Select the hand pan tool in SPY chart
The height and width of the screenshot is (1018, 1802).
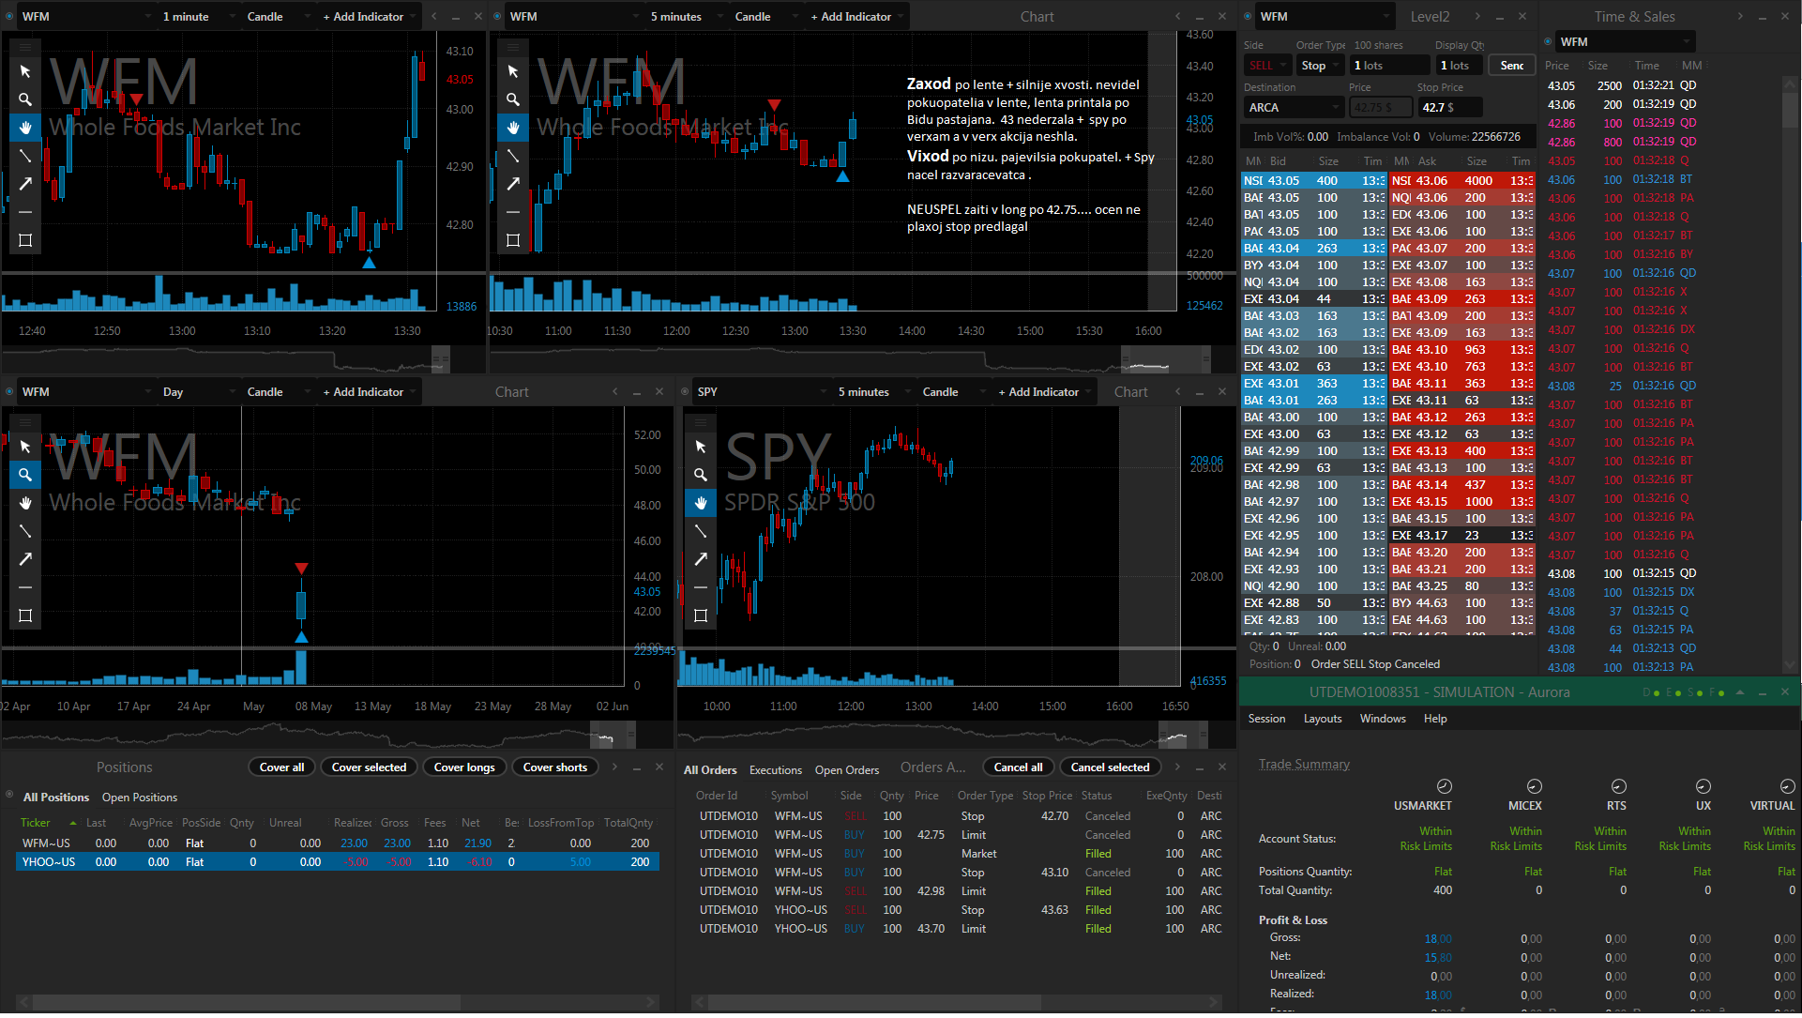point(701,503)
